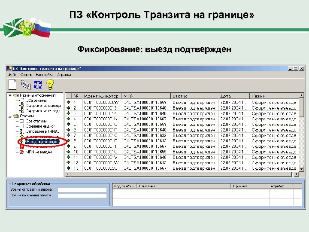Select Оформление въезда in the tree
Screen dimensions: 309x232
43,111
